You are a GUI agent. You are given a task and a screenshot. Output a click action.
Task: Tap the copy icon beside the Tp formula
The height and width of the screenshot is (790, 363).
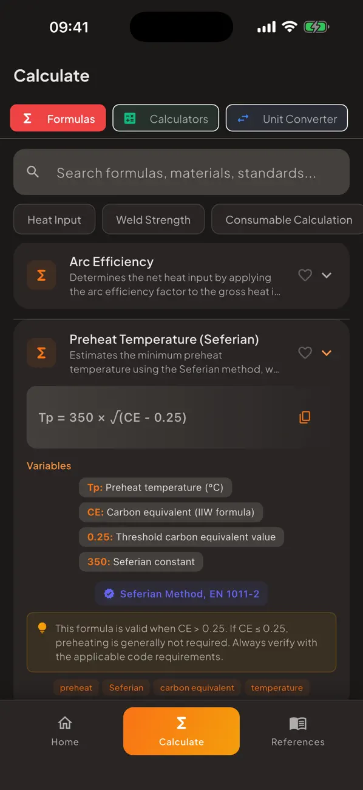point(305,417)
